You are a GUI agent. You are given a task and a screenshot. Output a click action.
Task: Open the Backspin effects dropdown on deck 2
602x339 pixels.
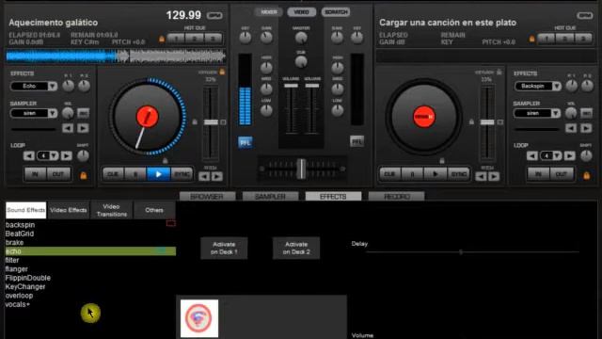tap(556, 86)
